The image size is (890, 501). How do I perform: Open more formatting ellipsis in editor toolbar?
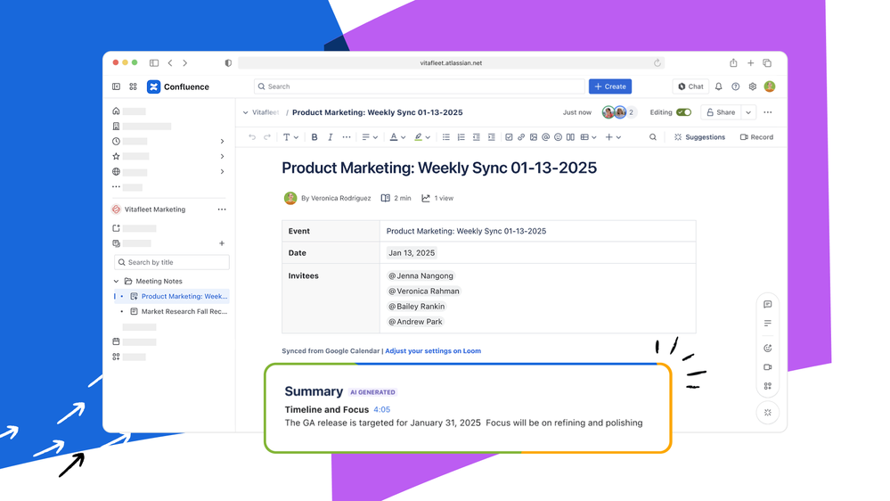(x=347, y=137)
